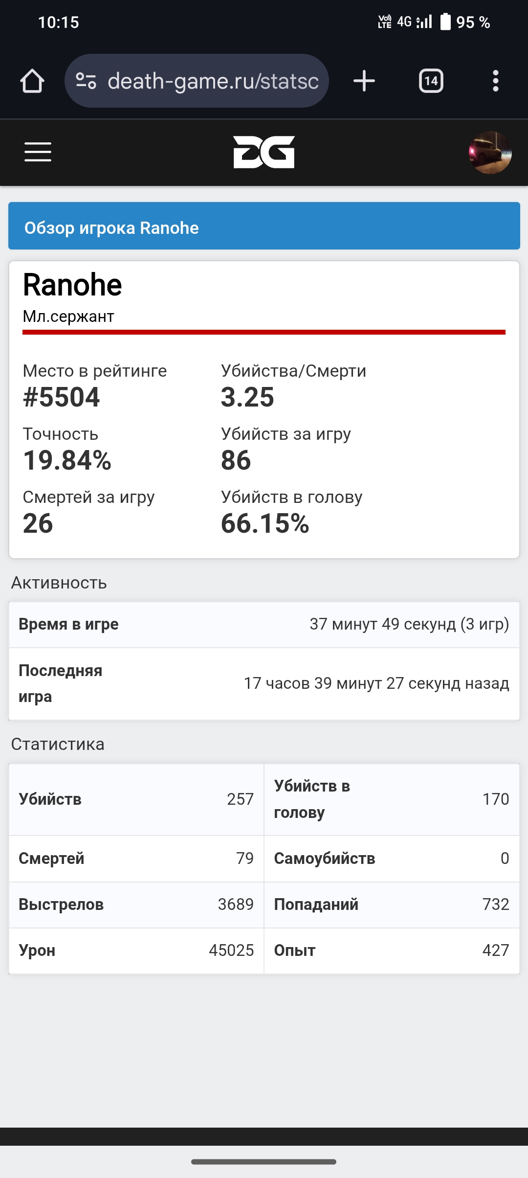
Task: Show the 14 open tabs switcher
Action: [431, 81]
